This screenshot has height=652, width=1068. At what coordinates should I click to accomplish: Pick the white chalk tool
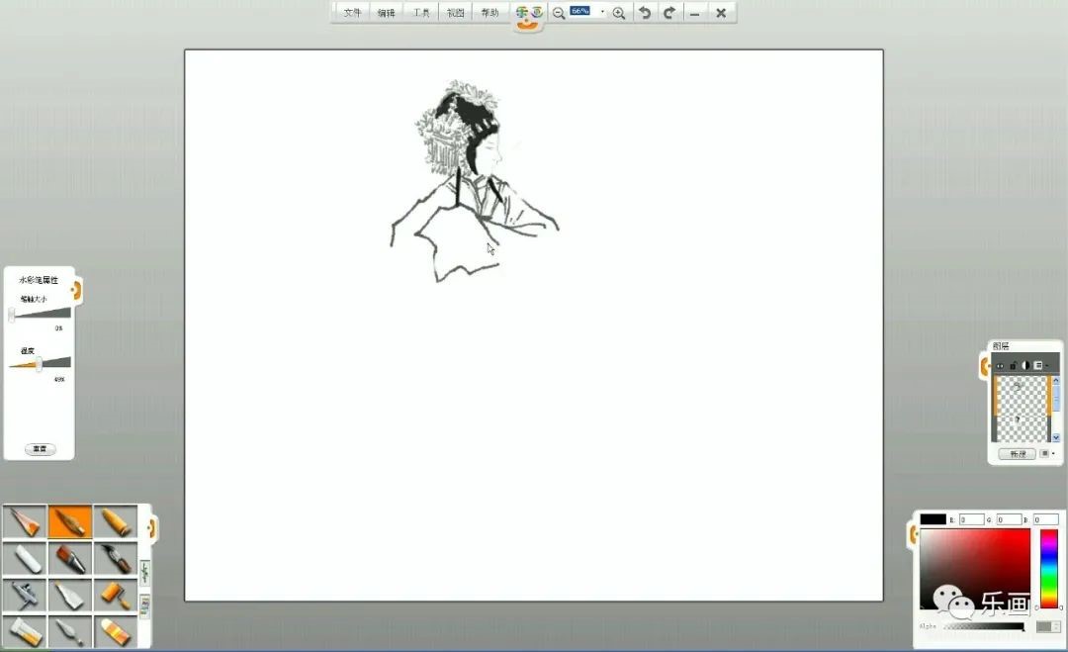[x=25, y=558]
